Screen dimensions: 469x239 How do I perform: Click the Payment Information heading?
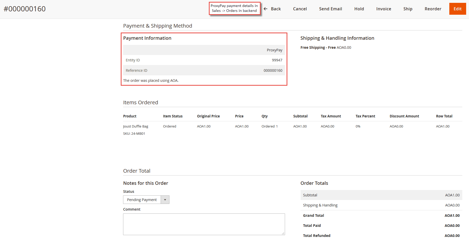click(x=147, y=38)
